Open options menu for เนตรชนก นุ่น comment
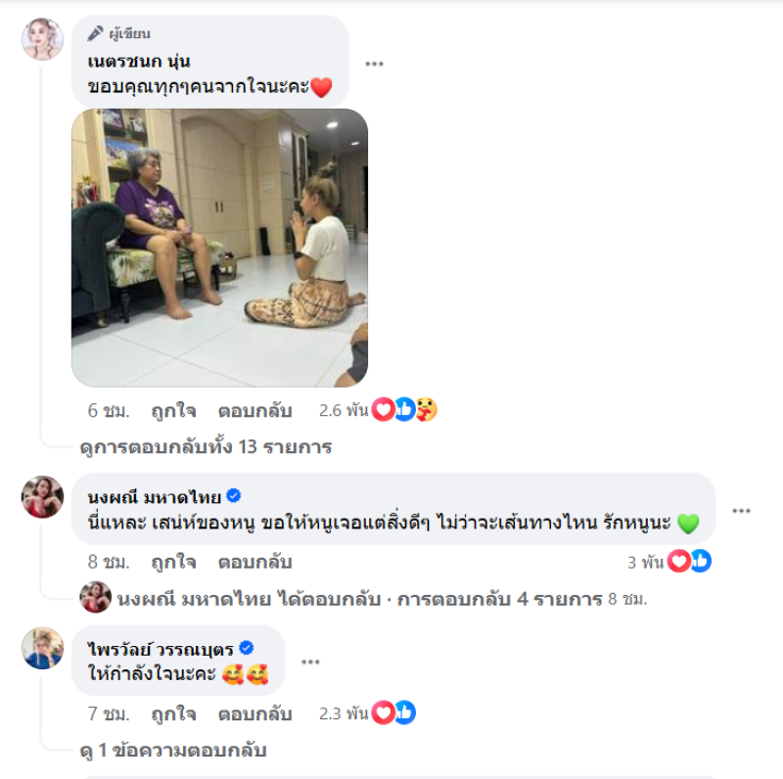This screenshot has width=783, height=779. point(374,64)
